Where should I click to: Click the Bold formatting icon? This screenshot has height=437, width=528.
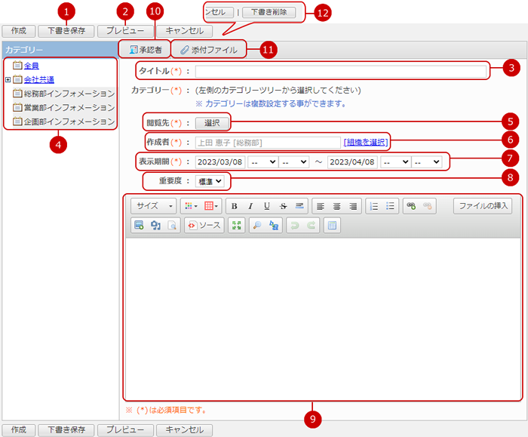coord(234,205)
